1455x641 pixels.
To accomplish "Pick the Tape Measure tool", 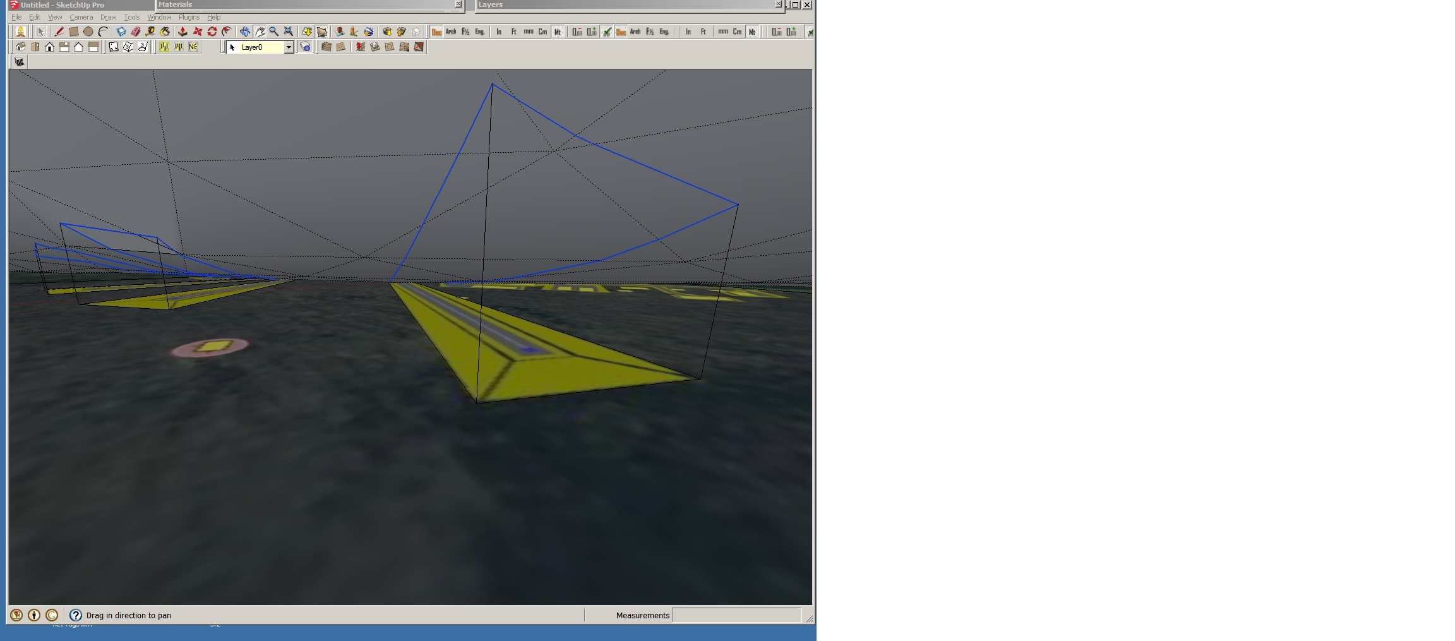I will click(x=150, y=32).
